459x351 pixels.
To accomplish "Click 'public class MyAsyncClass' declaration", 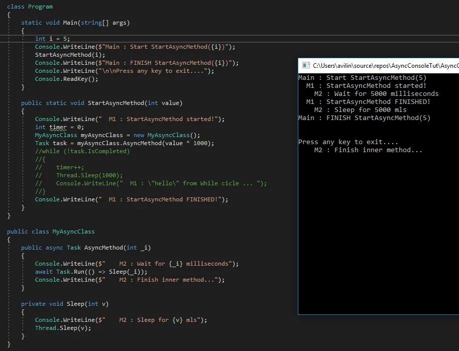I will pyautogui.click(x=51, y=231).
